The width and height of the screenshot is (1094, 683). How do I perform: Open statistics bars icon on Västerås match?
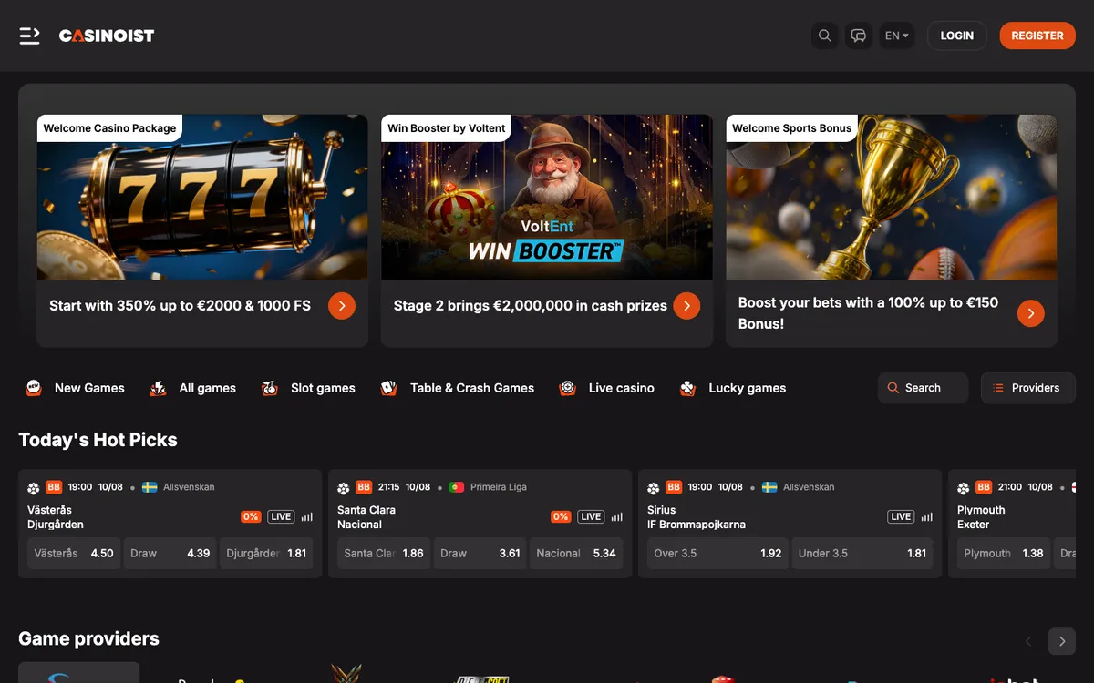pyautogui.click(x=306, y=516)
